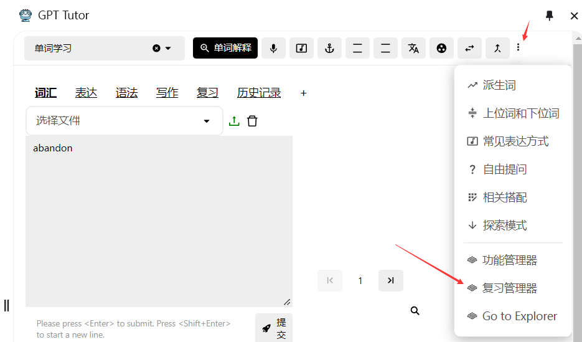Switch to the 历史记录 tab
This screenshot has height=342, width=582.
pyautogui.click(x=258, y=93)
